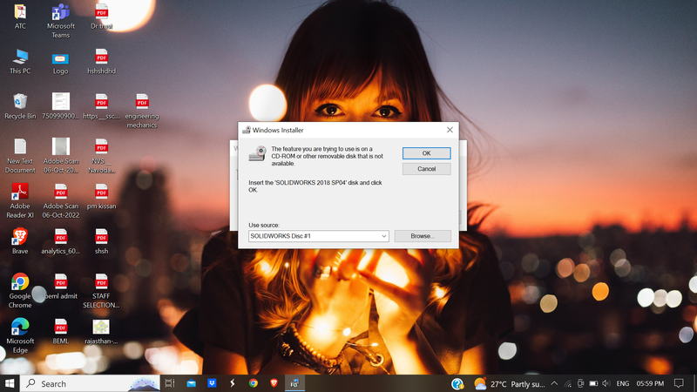Click OK in the Windows Installer dialog
Screen dimensions: 697x392
pos(426,153)
